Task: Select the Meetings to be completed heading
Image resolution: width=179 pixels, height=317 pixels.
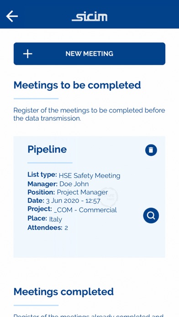Action: click(77, 85)
